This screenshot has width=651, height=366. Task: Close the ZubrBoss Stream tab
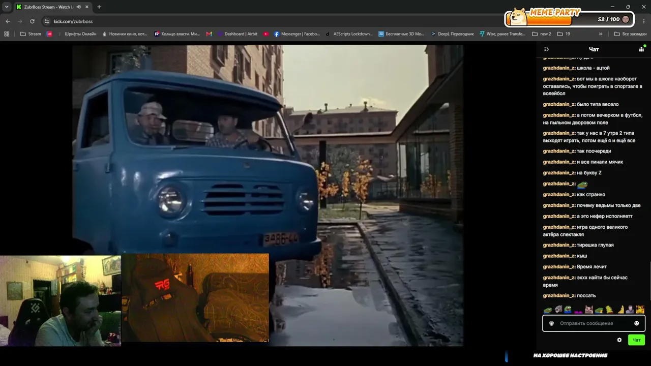coord(87,7)
